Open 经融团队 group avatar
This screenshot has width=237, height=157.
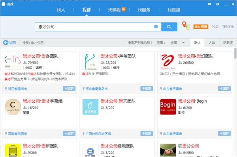click(x=90, y=150)
